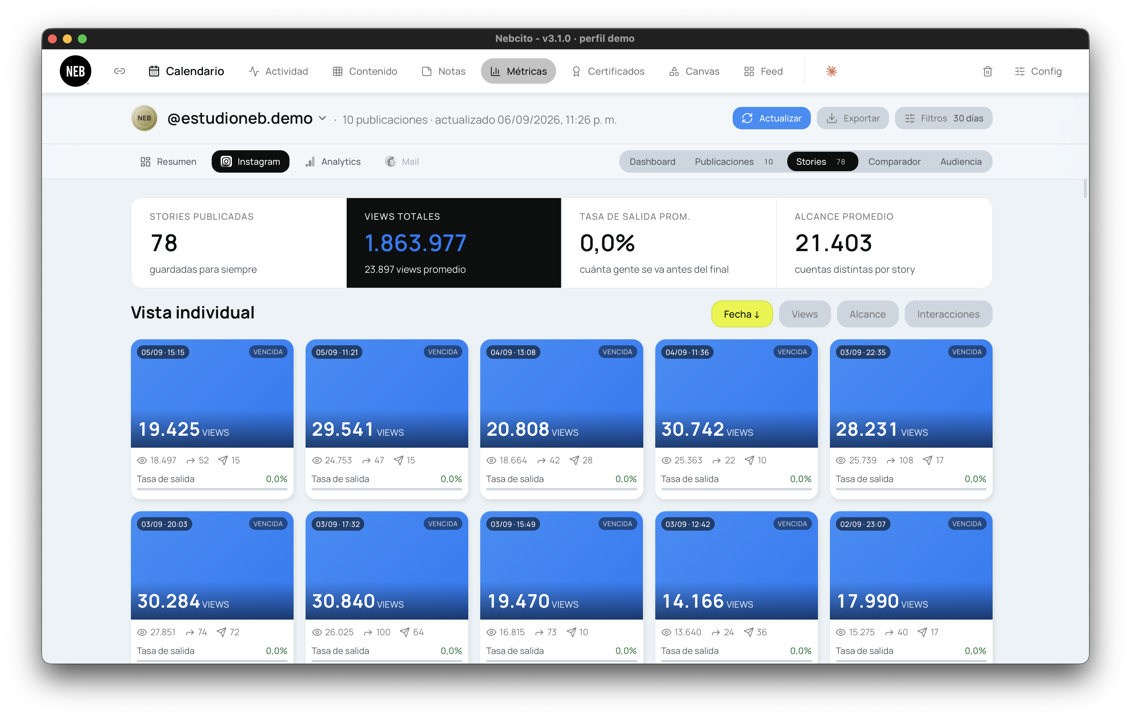
Task: Click the orange asterisk spark icon
Action: pyautogui.click(x=831, y=71)
